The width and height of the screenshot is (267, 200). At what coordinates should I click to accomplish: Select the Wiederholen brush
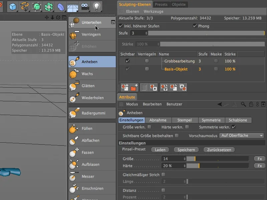tap(92, 98)
